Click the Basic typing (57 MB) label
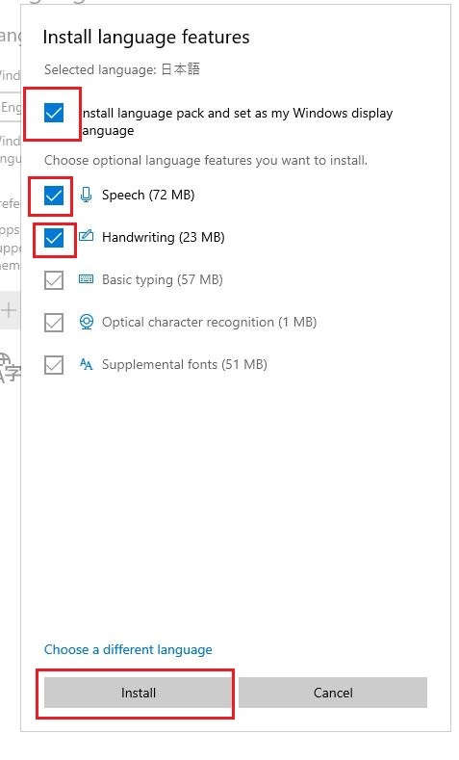The height and width of the screenshot is (760, 459). (x=163, y=279)
